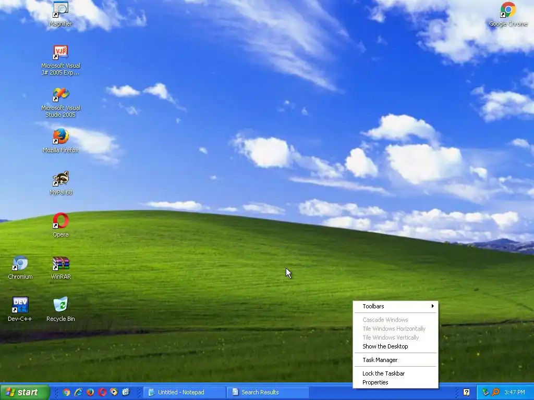Expand the Toolbars submenu

[x=396, y=306]
